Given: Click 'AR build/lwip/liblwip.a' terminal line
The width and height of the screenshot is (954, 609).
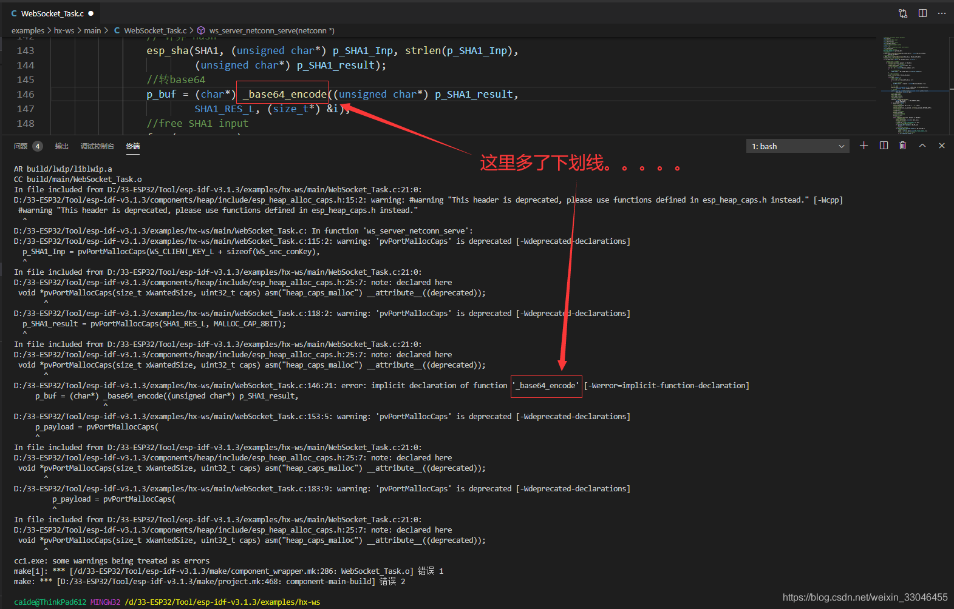Looking at the screenshot, I should 63,169.
